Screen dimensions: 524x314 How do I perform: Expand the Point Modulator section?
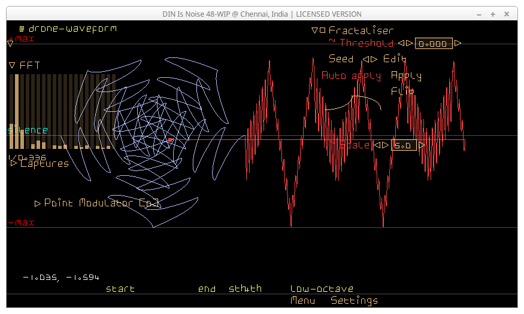click(38, 203)
